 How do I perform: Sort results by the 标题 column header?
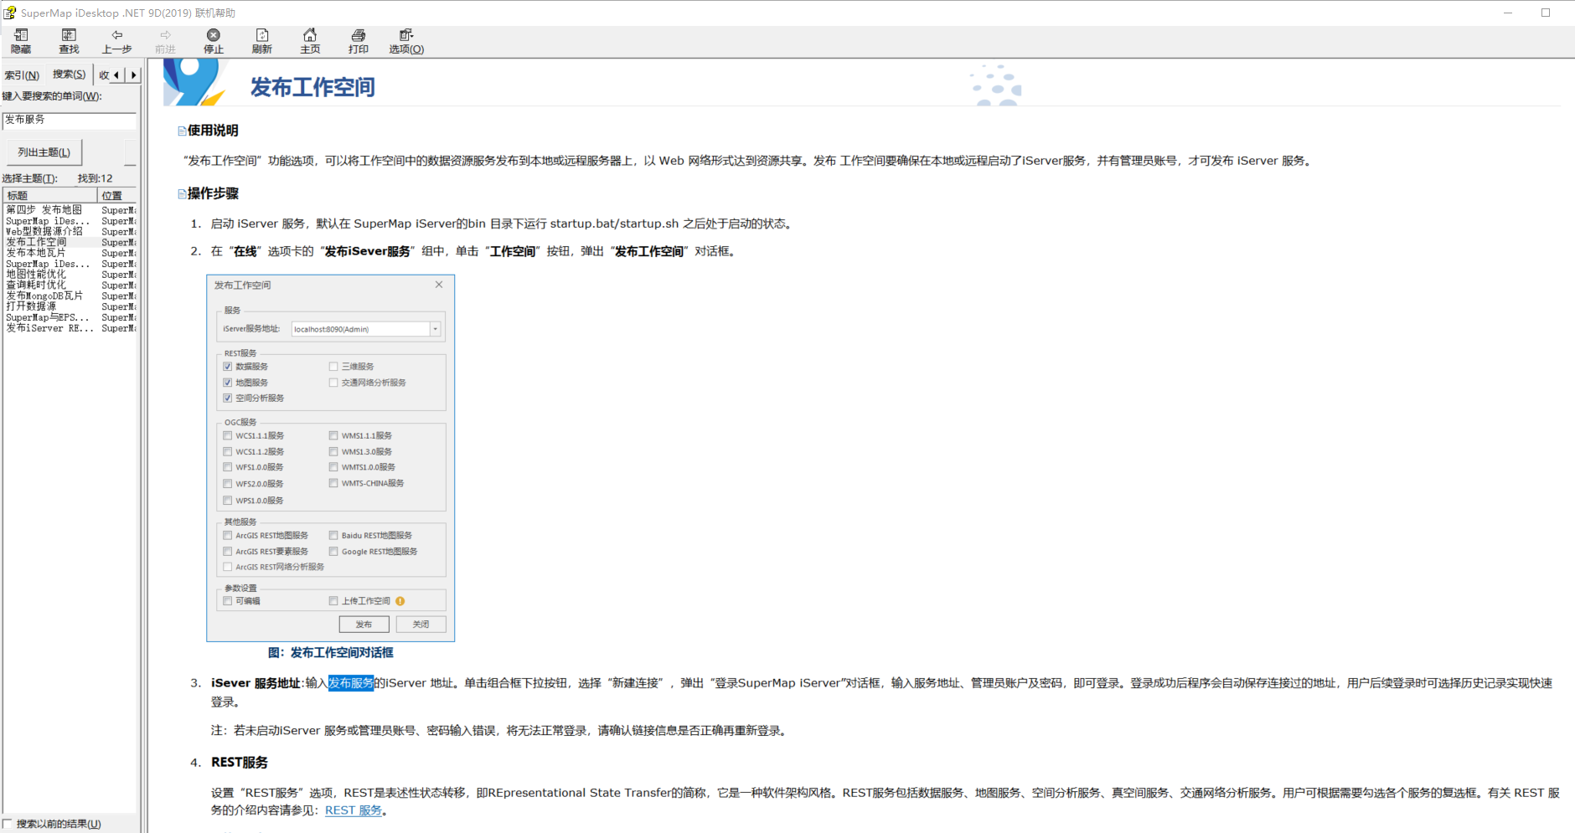(x=50, y=196)
